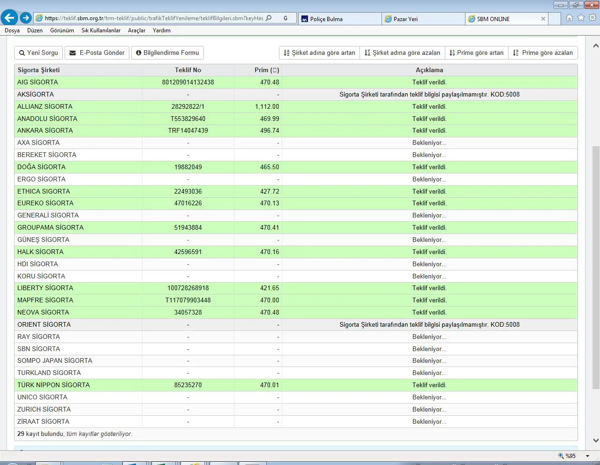Viewport: 600px width, 465px height.
Task: Select KORU SİGORTA company name
Action: 41,276
